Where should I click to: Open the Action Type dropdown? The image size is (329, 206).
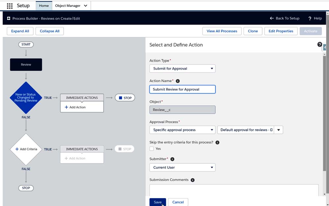(182, 68)
